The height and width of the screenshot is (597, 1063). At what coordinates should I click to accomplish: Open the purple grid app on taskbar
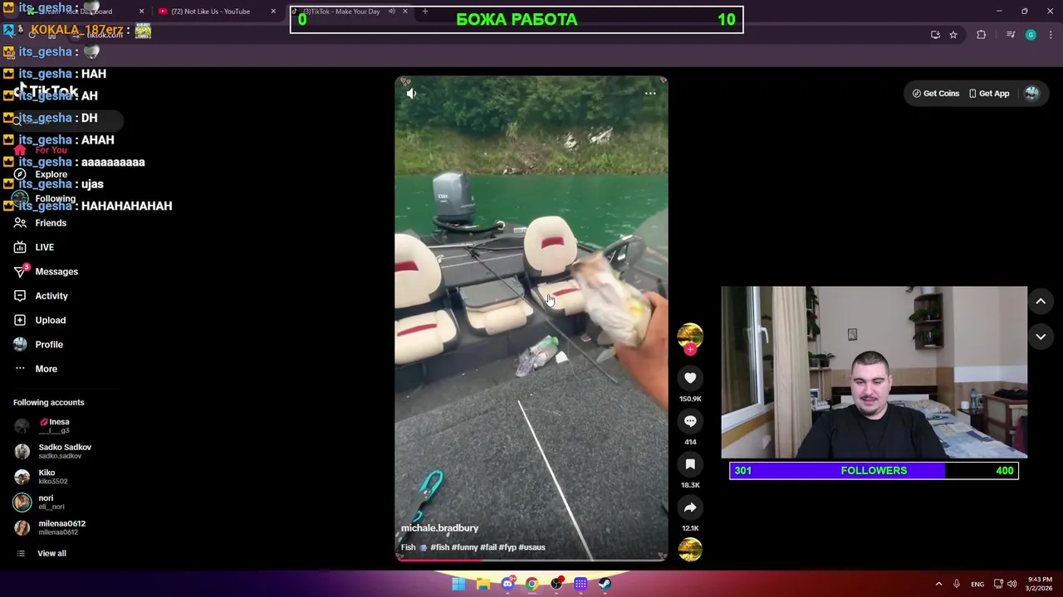580,584
